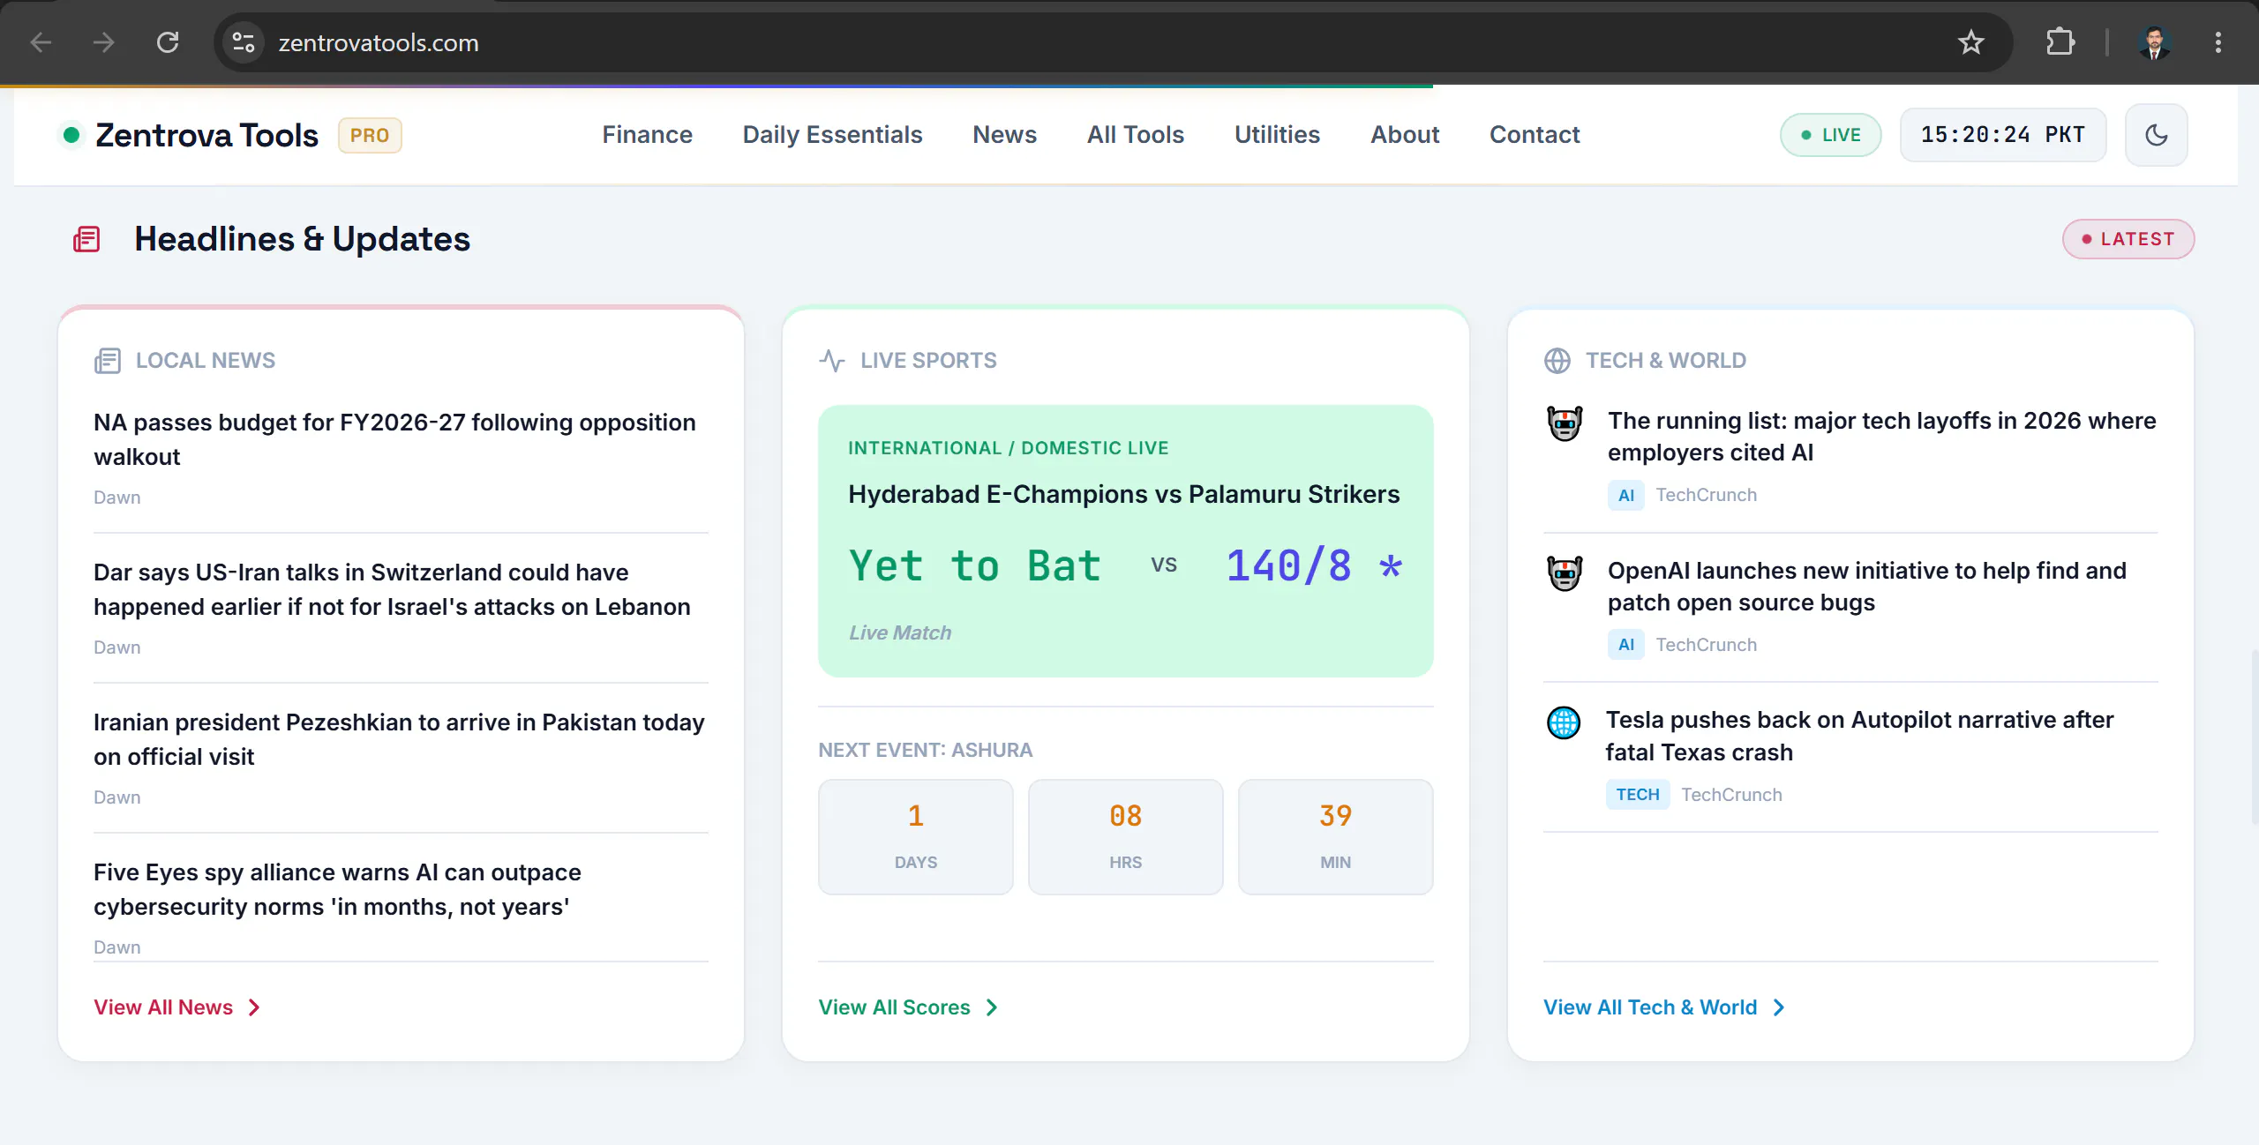
Task: Open the Pezeshkian Pakistan visit article
Action: pyautogui.click(x=399, y=739)
